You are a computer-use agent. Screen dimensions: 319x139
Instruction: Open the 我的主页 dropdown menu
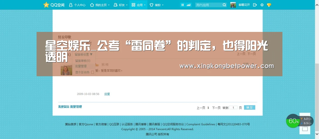click(100, 5)
